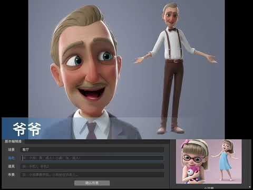Click the 布景 label
253x190 pixels.
(x=11, y=175)
